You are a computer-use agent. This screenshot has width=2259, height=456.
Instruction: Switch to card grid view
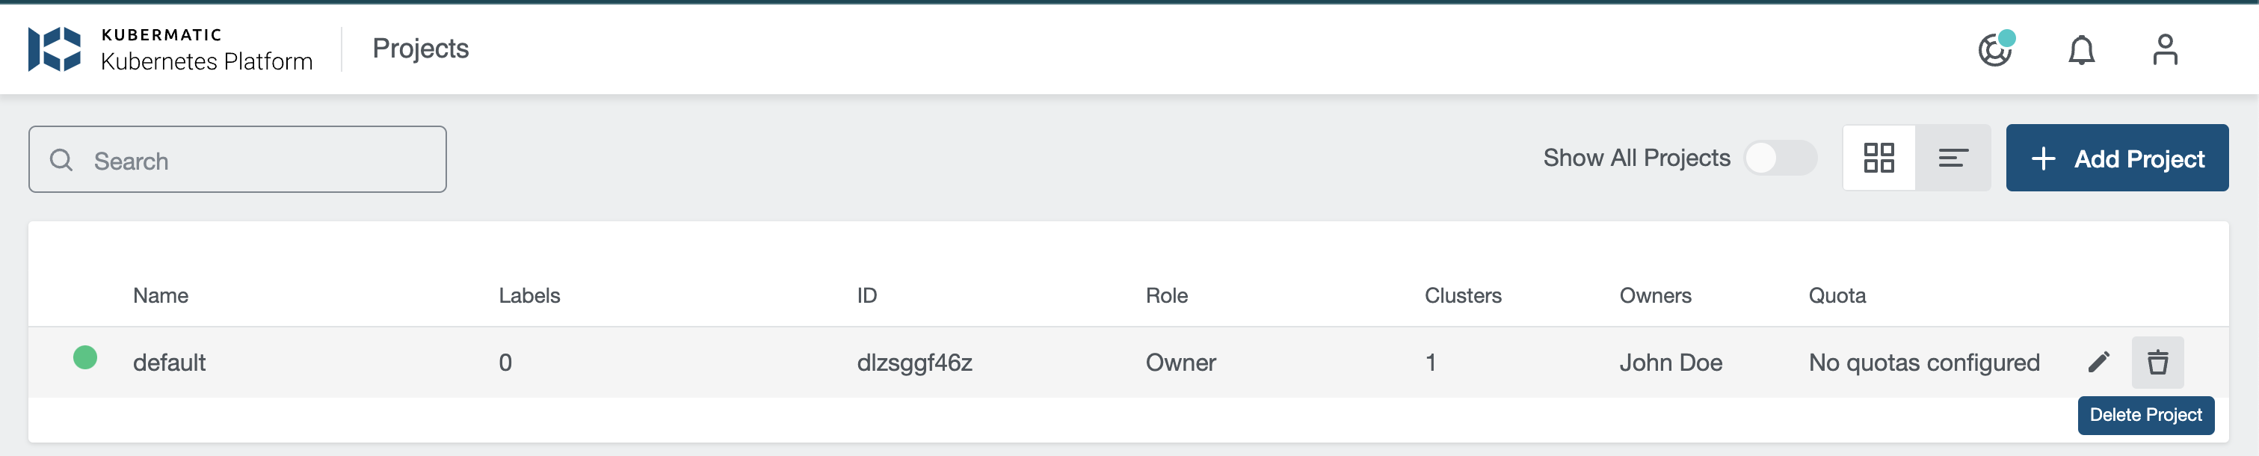coord(1879,158)
